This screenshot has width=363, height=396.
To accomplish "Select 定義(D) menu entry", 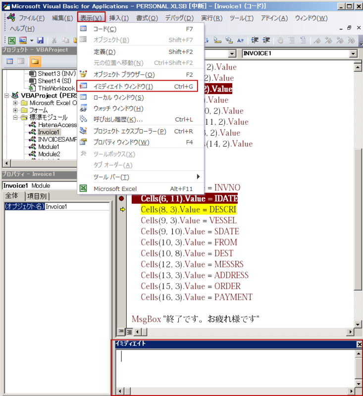I will pos(141,52).
